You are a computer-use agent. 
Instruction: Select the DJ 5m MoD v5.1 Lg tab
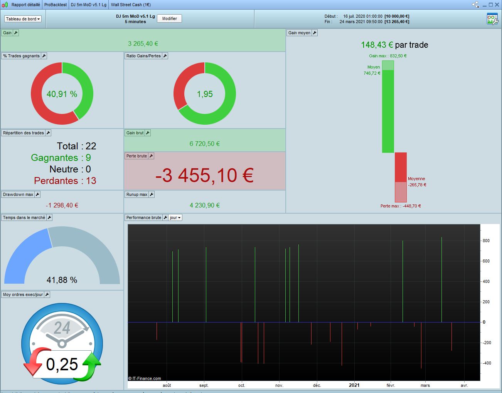(89, 5)
